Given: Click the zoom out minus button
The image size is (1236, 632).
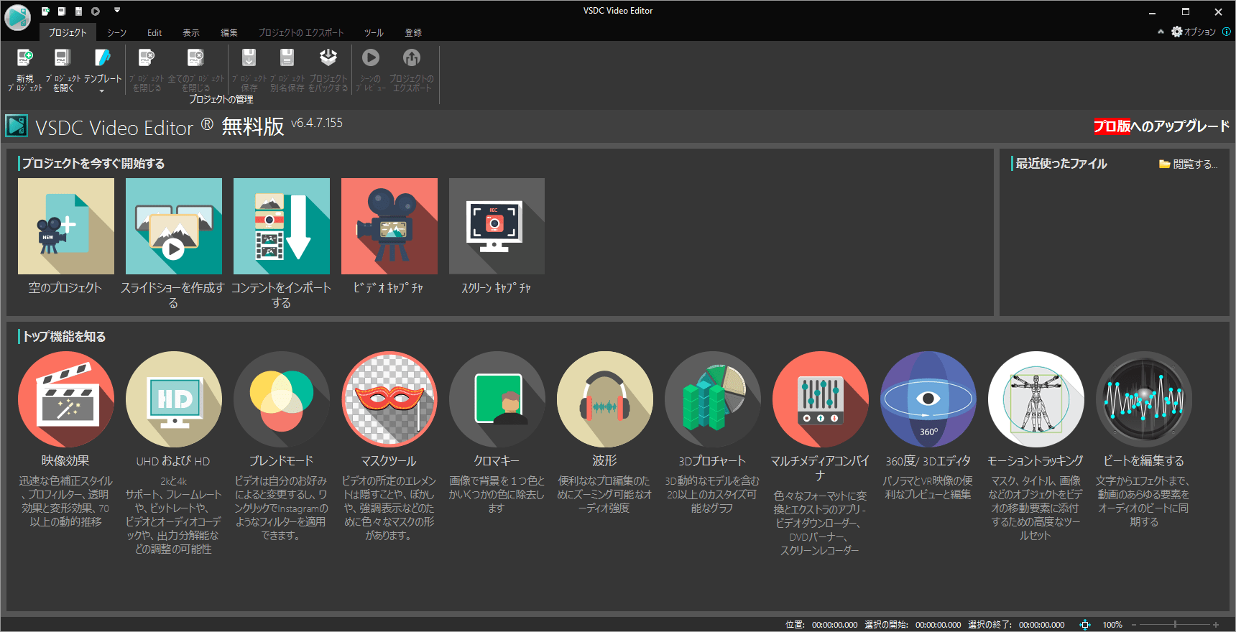Looking at the screenshot, I should coord(1134,625).
